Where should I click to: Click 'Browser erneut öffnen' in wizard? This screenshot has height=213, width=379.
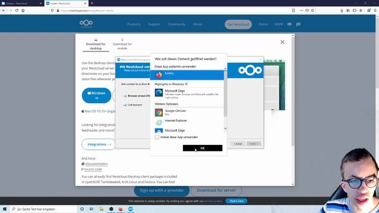(x=136, y=96)
